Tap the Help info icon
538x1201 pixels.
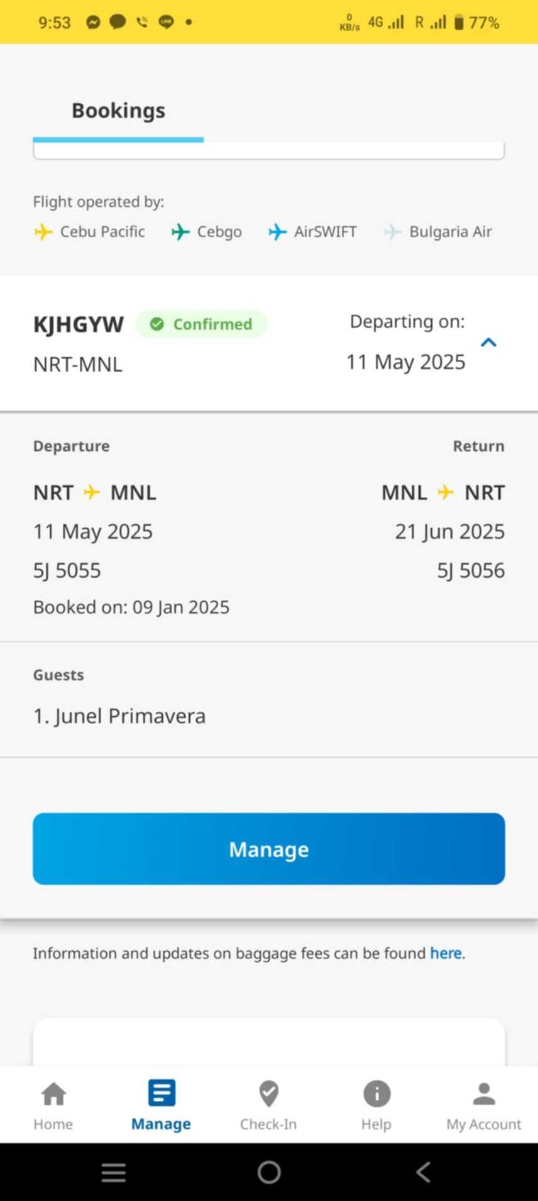point(376,1094)
